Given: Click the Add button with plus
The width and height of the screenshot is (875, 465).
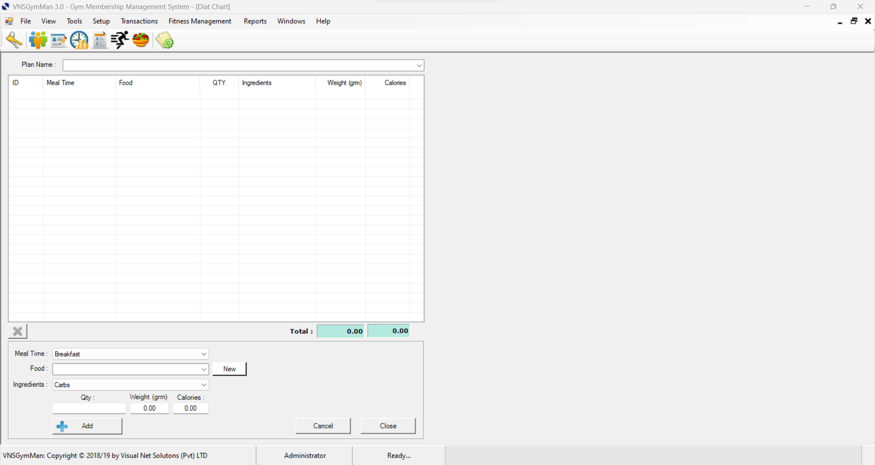Looking at the screenshot, I should tap(87, 426).
